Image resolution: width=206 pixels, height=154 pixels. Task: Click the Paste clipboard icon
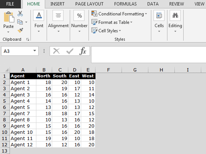tap(9, 17)
